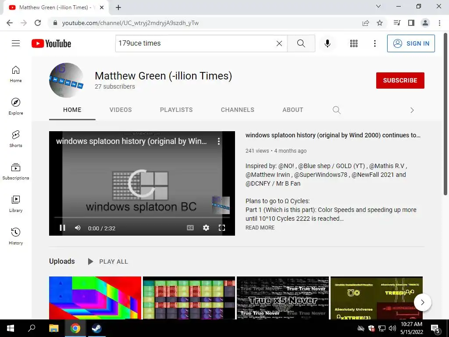Click the channel avatar image
The image size is (449, 337).
pos(67,80)
